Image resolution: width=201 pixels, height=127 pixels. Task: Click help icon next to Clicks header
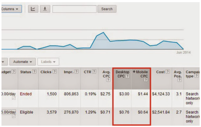55,72
